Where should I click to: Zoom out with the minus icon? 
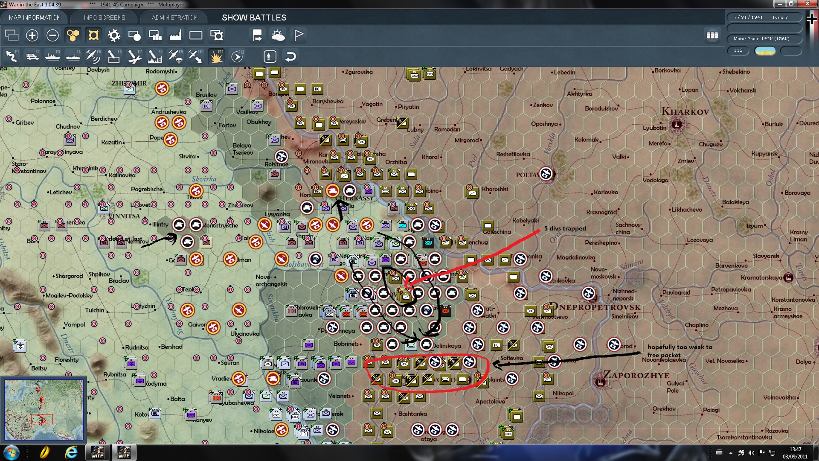coord(52,35)
